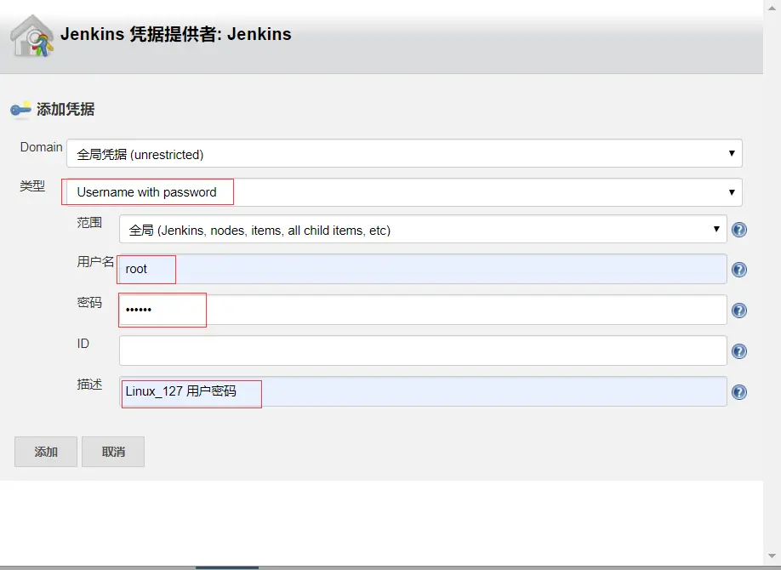This screenshot has width=781, height=570.
Task: Open help for the 用户名 field
Action: click(x=739, y=270)
